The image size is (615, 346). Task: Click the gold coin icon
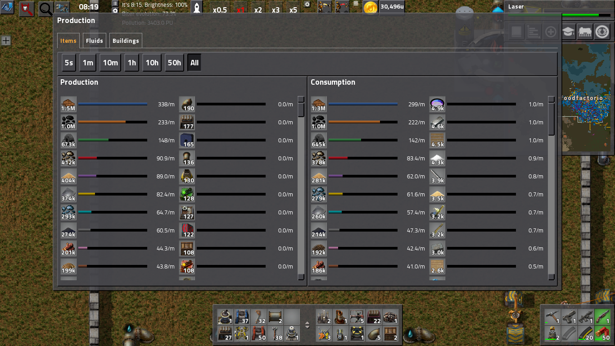pos(371,8)
